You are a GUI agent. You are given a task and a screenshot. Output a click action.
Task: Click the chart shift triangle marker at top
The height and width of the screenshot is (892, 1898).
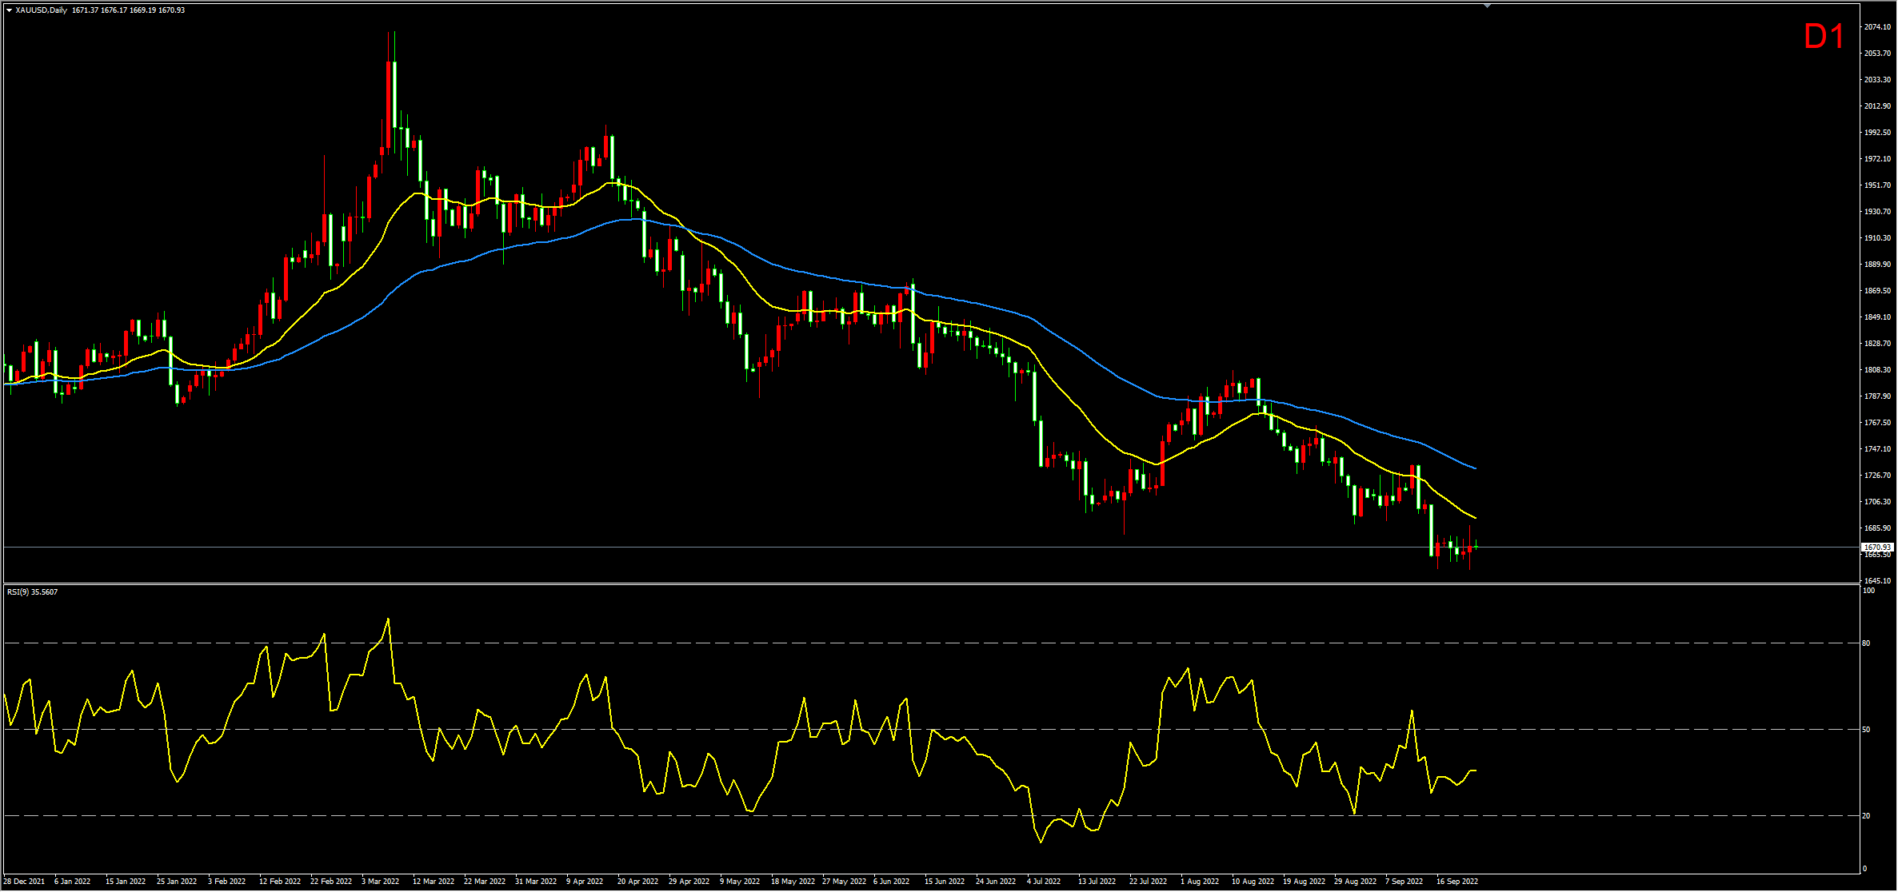coord(1487,6)
